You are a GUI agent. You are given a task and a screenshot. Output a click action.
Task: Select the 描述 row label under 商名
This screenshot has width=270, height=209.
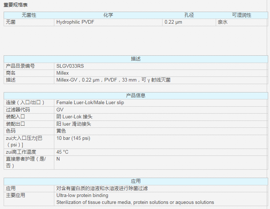coord(11,80)
